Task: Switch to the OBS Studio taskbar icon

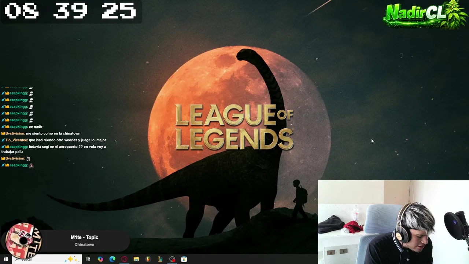Action: pyautogui.click(x=172, y=259)
